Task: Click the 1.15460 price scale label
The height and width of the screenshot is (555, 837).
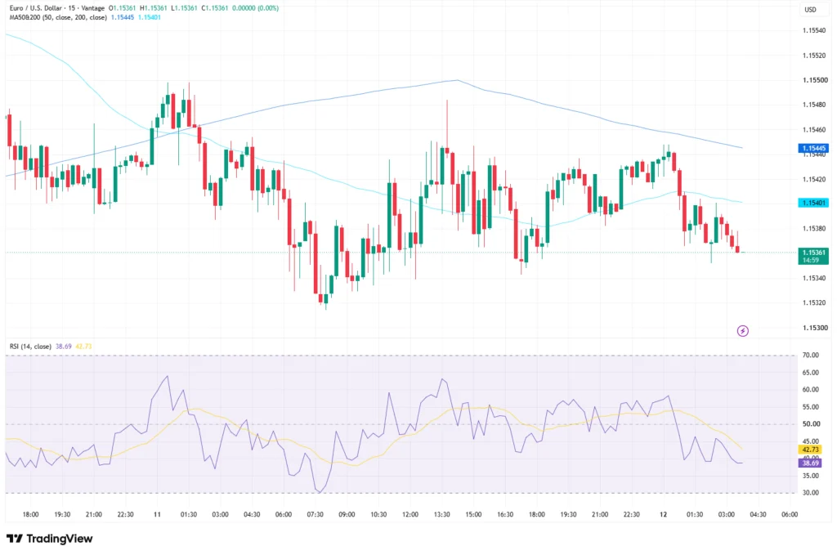Action: pos(815,130)
